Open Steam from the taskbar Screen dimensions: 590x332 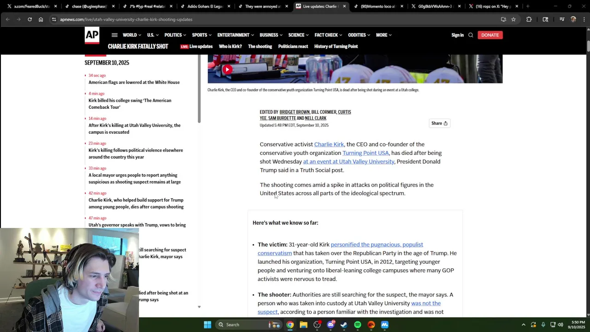[x=344, y=325]
